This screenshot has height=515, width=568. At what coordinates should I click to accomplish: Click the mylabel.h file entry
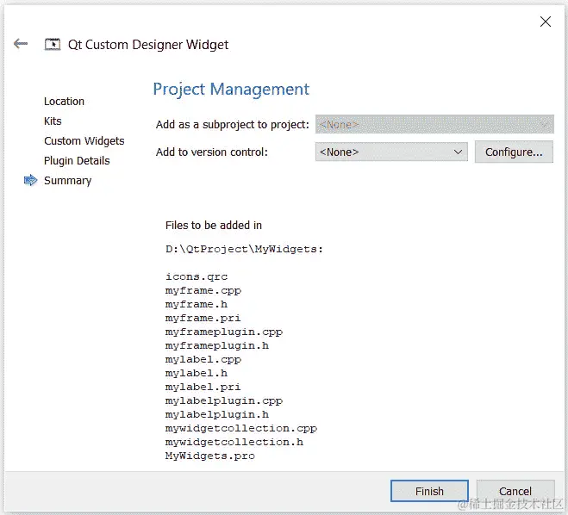(197, 373)
